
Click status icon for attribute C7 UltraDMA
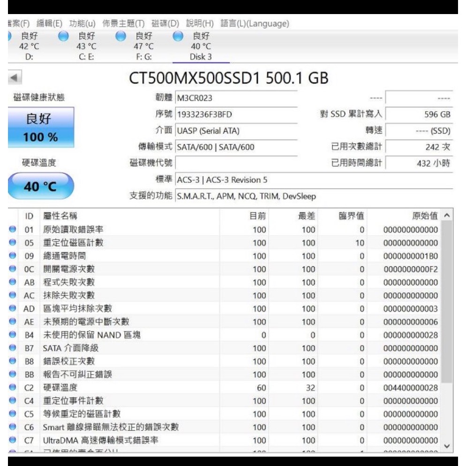(x=13, y=440)
